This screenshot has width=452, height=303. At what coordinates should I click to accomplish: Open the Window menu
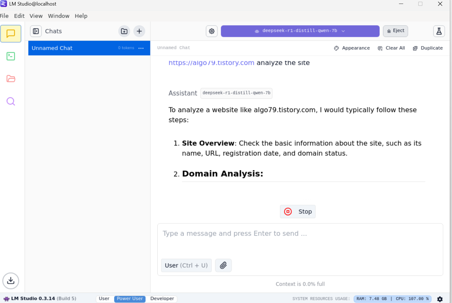pos(59,16)
